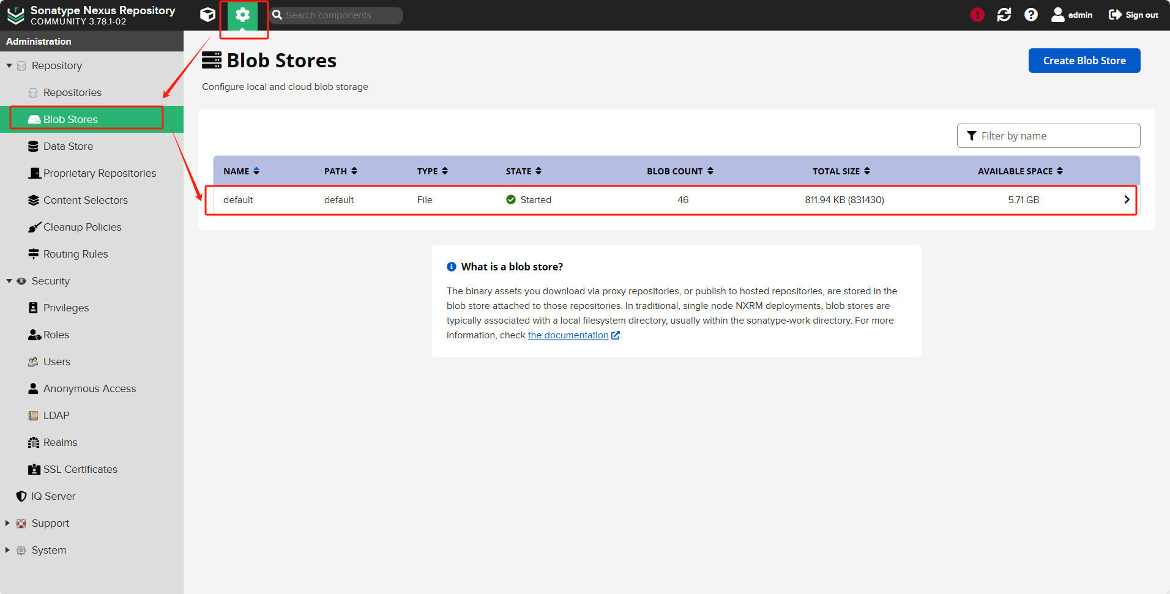This screenshot has width=1170, height=594.
Task: Collapse the Security tree section
Action: (9, 281)
